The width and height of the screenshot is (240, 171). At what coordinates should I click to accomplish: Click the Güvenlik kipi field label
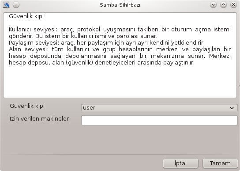pyautogui.click(x=27, y=106)
